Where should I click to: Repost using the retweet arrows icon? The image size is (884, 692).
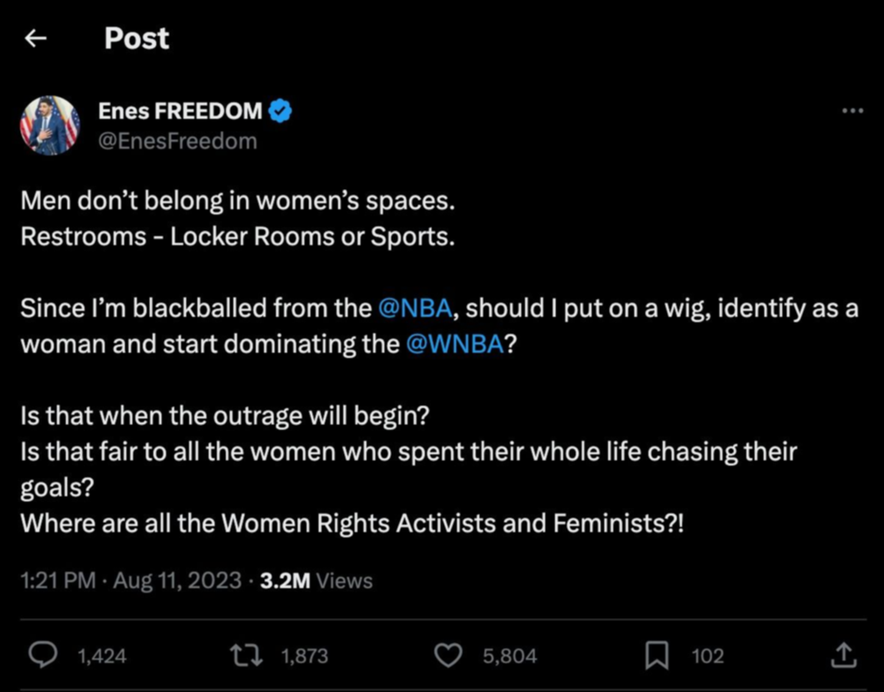(x=246, y=655)
